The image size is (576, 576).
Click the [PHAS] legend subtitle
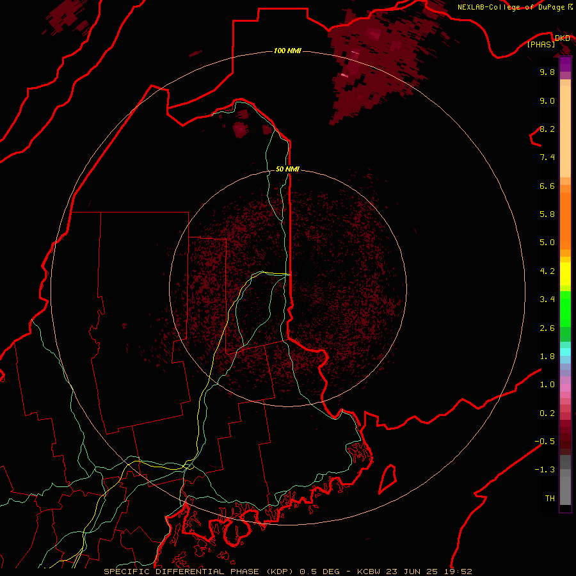point(541,44)
